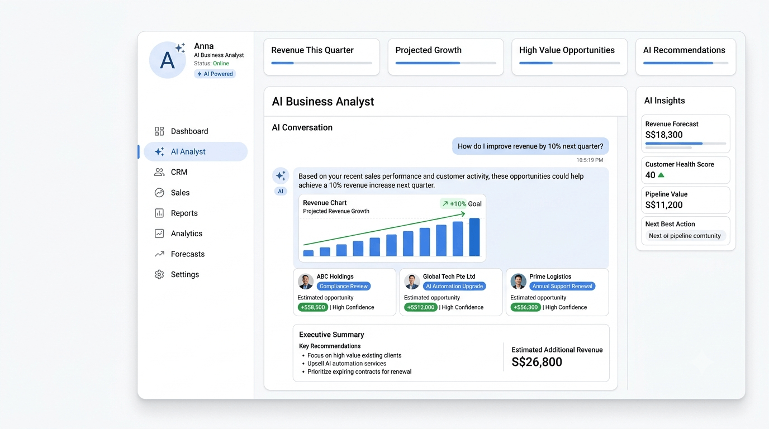Click the AI Analyst sparkle icon
The image size is (769, 429).
tap(159, 152)
